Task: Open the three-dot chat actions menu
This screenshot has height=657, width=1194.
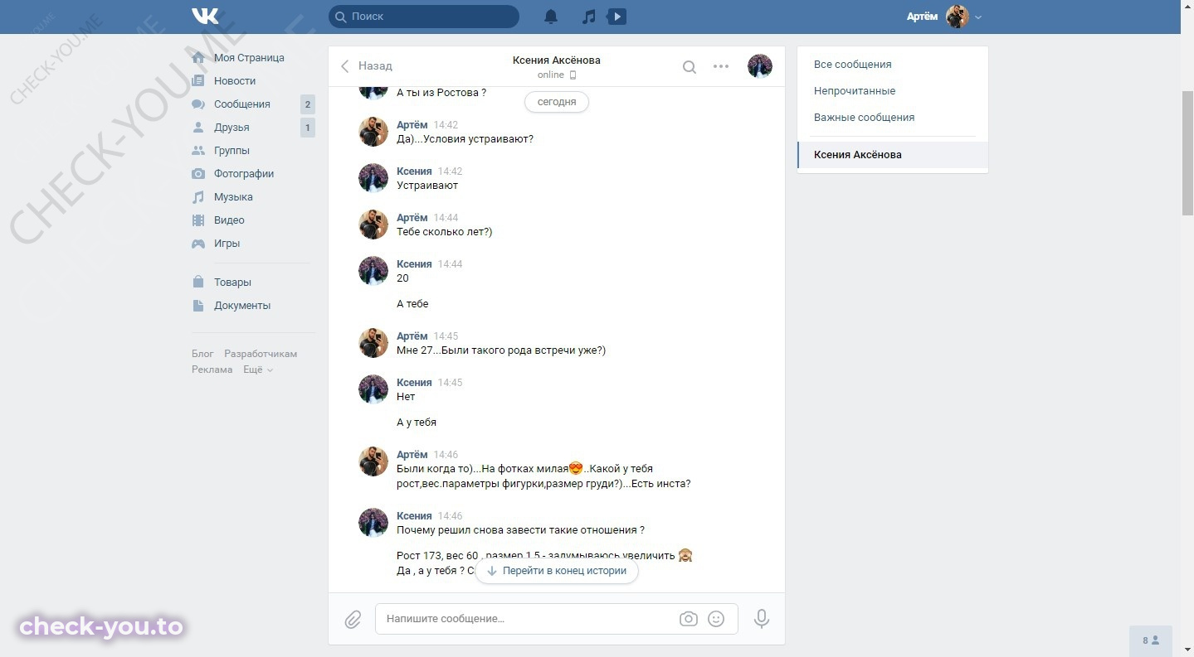Action: click(x=721, y=66)
